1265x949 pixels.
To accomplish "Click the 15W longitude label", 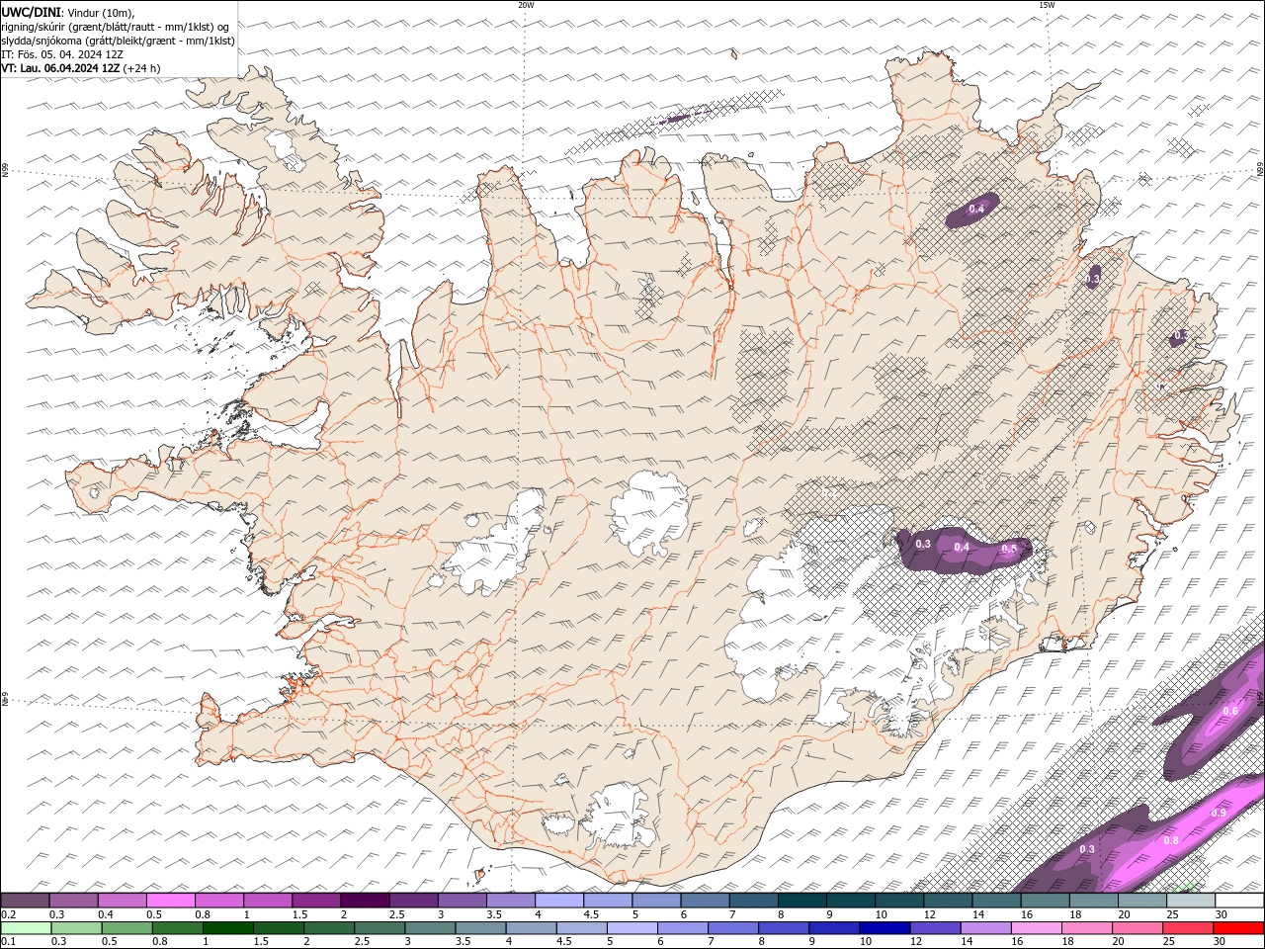I will [1046, 5].
